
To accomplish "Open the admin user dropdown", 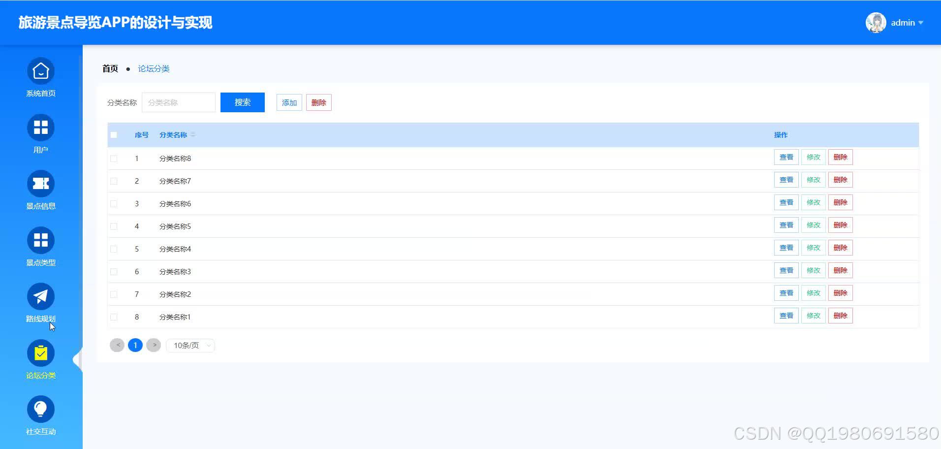I will [x=907, y=23].
